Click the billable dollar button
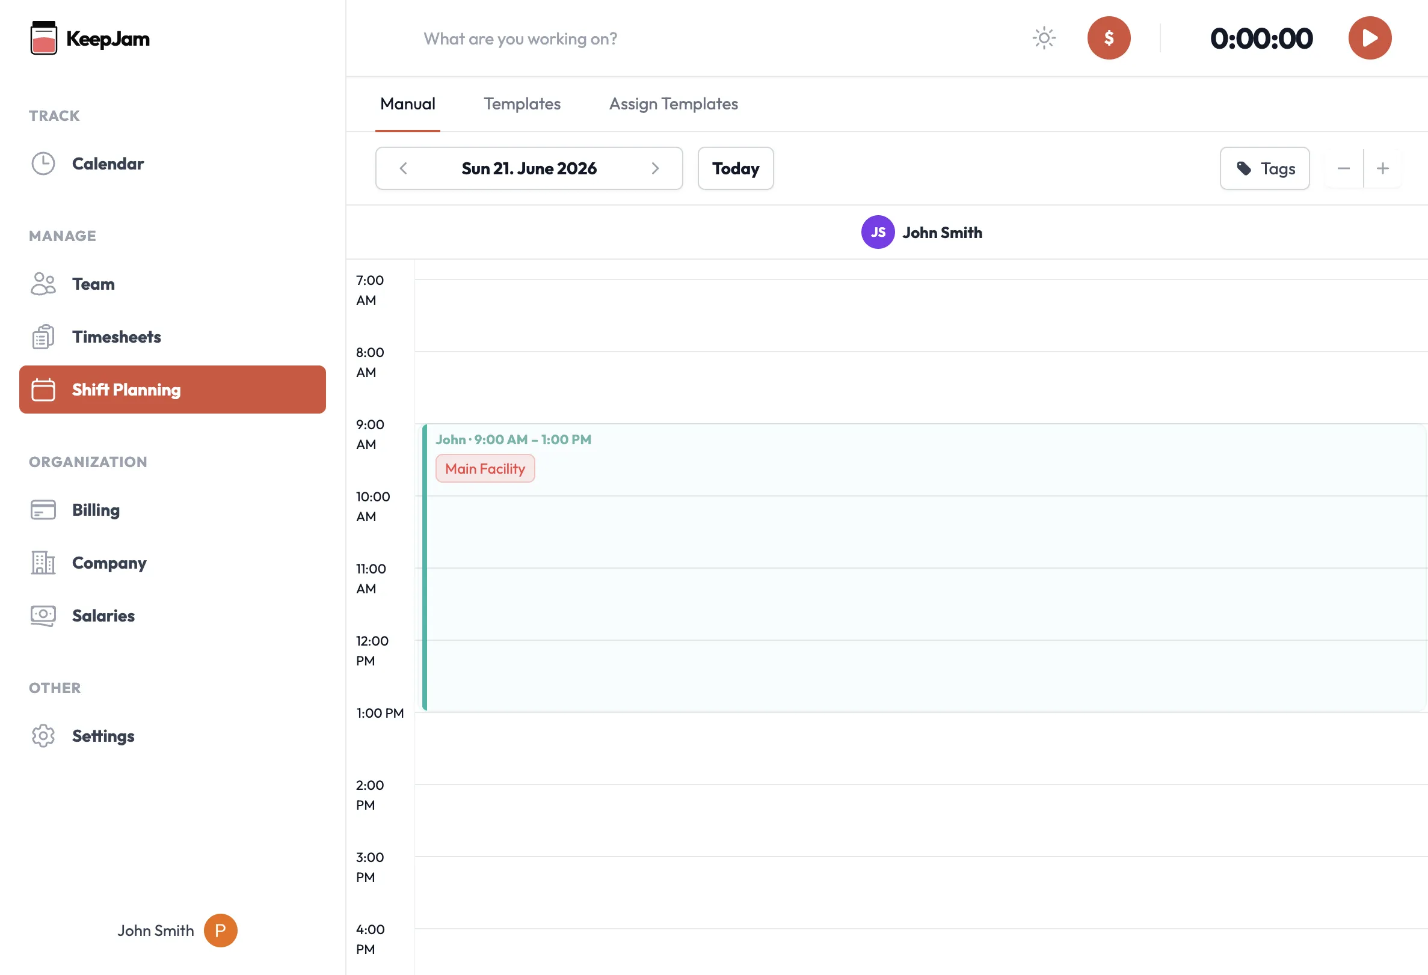Screen dimensions: 1428x975 coord(1109,38)
